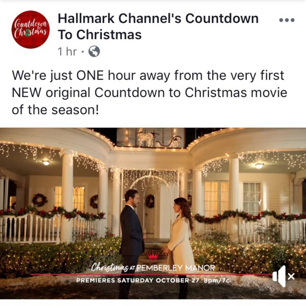This screenshot has width=306, height=306.
Task: Click the white porch railing on the left
Action: 29,228
